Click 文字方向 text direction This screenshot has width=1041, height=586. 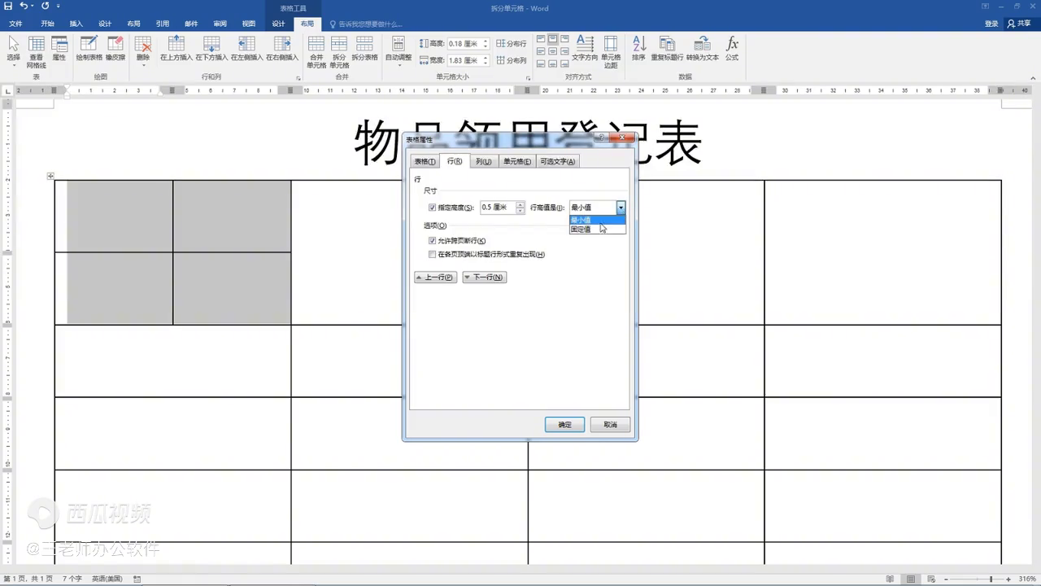(x=585, y=49)
